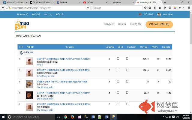The width and height of the screenshot is (192, 120).
Task: Check Dễ vỡ for row 4
Action: pyautogui.click(x=118, y=93)
